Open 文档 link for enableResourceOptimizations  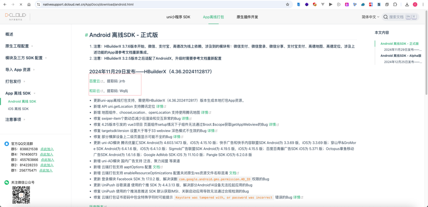coord(234,173)
